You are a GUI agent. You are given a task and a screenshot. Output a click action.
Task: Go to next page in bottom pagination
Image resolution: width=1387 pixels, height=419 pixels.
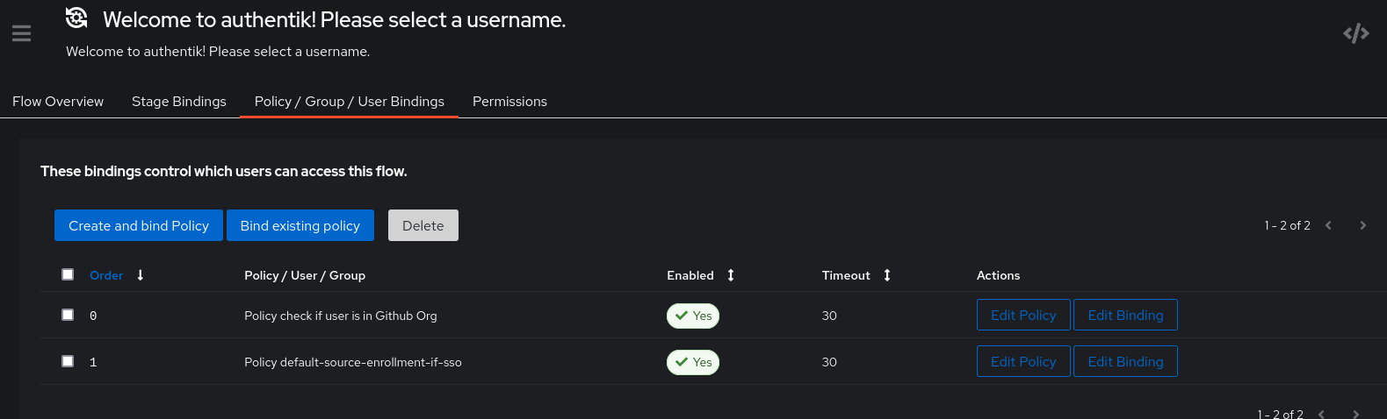(1355, 414)
